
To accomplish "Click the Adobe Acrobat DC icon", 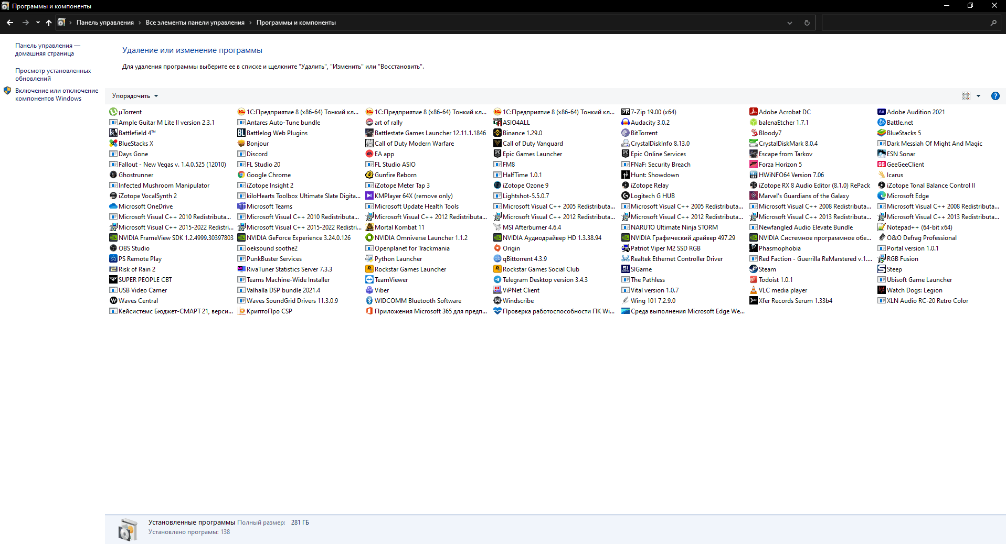I will [x=753, y=112].
